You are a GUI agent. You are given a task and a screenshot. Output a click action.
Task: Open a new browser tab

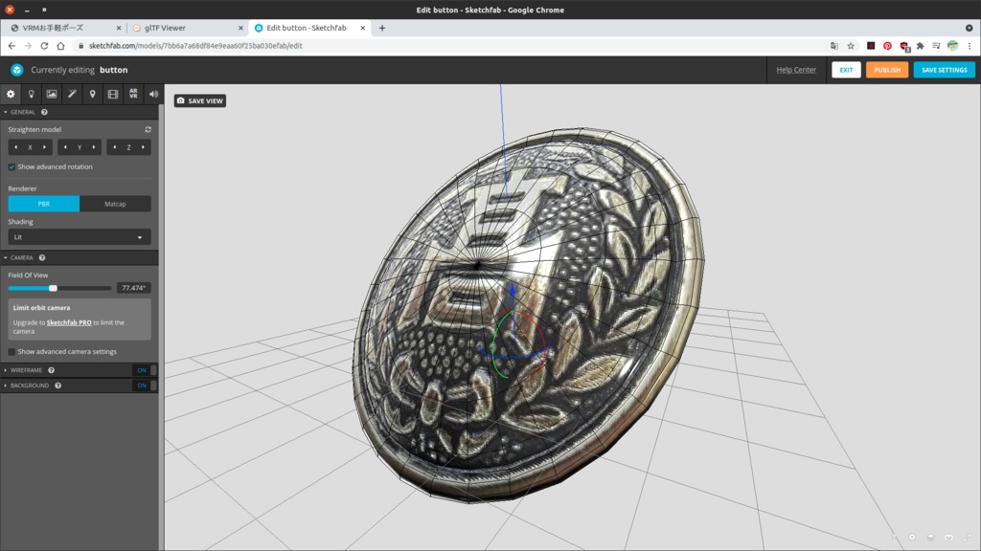(x=381, y=28)
